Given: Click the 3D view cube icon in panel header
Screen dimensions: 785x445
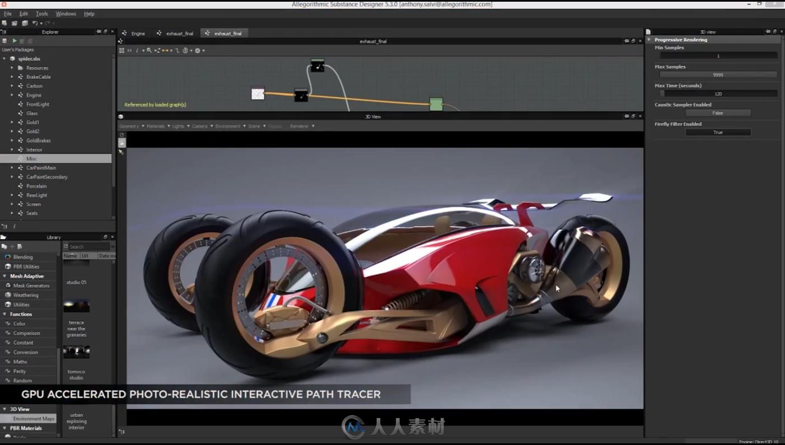Looking at the screenshot, I should 120,116.
